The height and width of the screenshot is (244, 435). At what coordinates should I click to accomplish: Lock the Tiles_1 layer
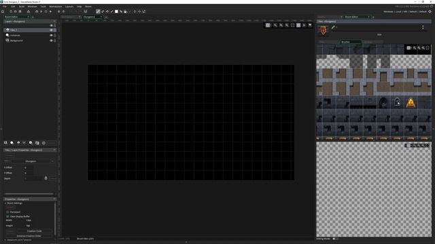pos(55,30)
